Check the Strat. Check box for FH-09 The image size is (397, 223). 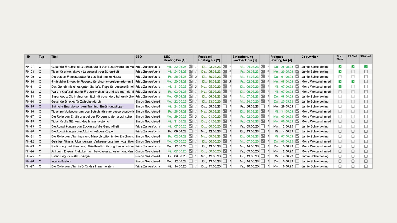coord(340,77)
